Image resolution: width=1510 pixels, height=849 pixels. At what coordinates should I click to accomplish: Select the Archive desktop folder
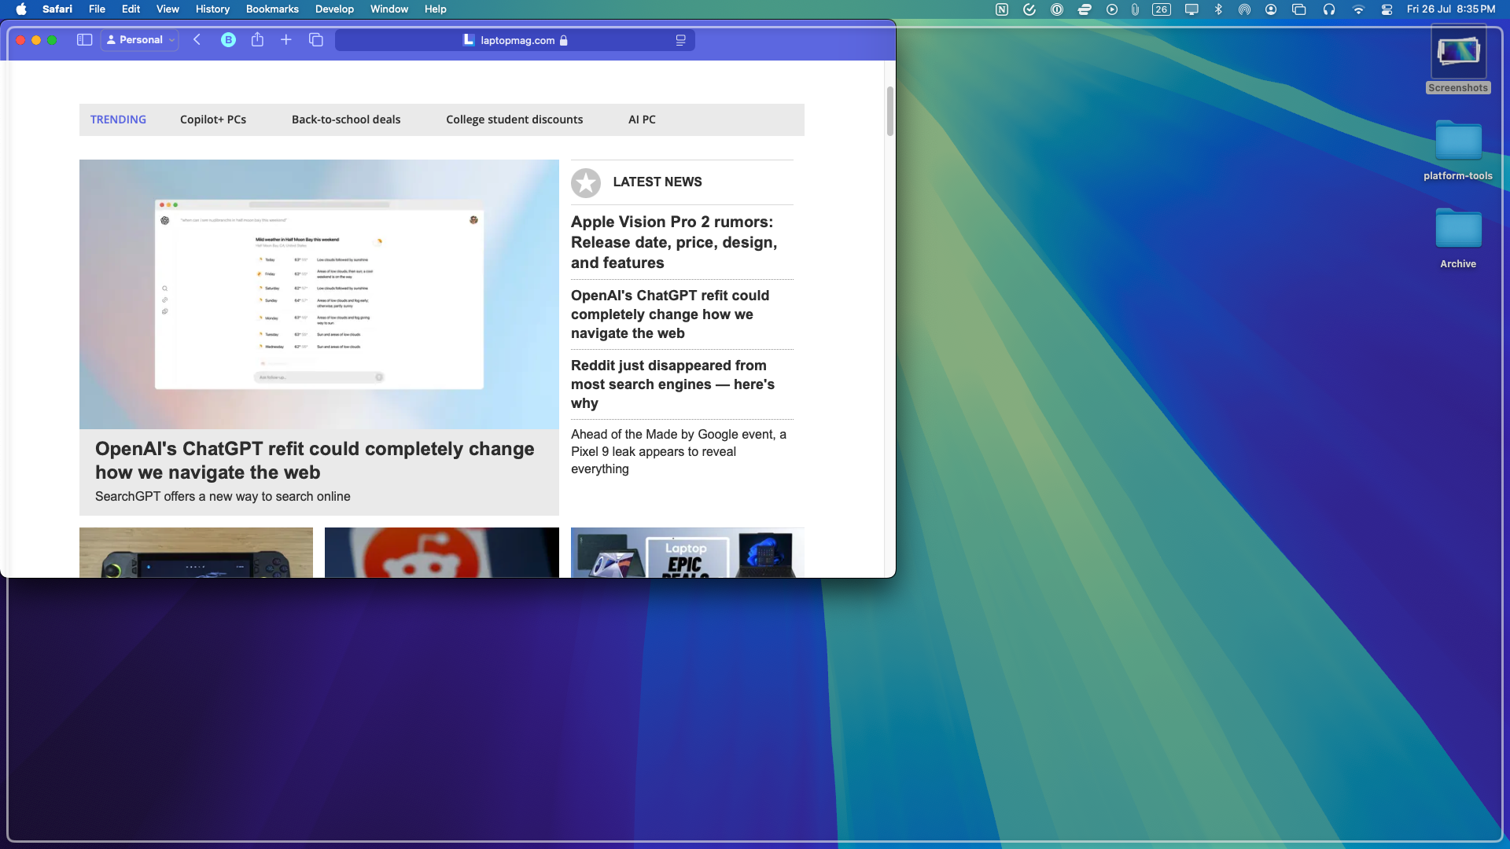coord(1458,238)
